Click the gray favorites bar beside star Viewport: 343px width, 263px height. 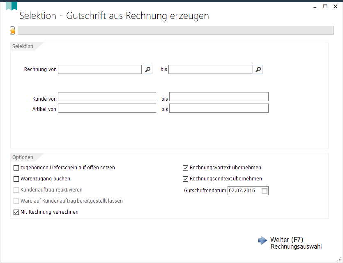(175, 30)
